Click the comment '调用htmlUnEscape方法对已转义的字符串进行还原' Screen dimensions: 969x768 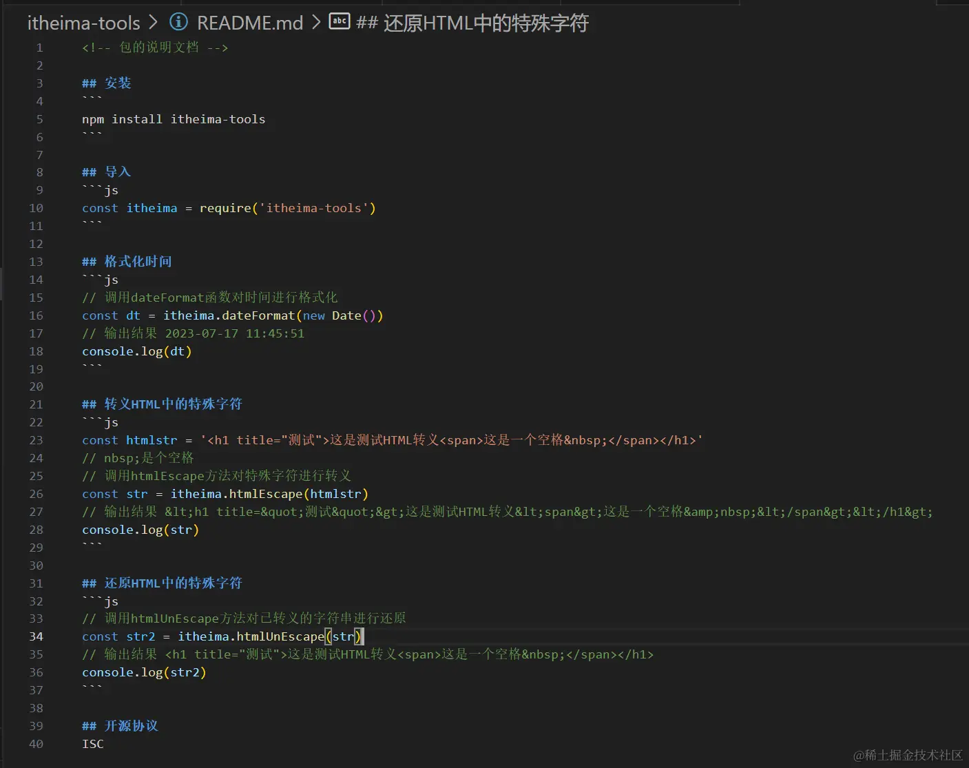pos(244,619)
